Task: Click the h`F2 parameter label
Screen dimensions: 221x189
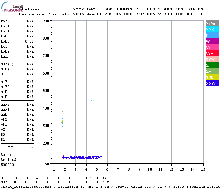Action: (5, 87)
